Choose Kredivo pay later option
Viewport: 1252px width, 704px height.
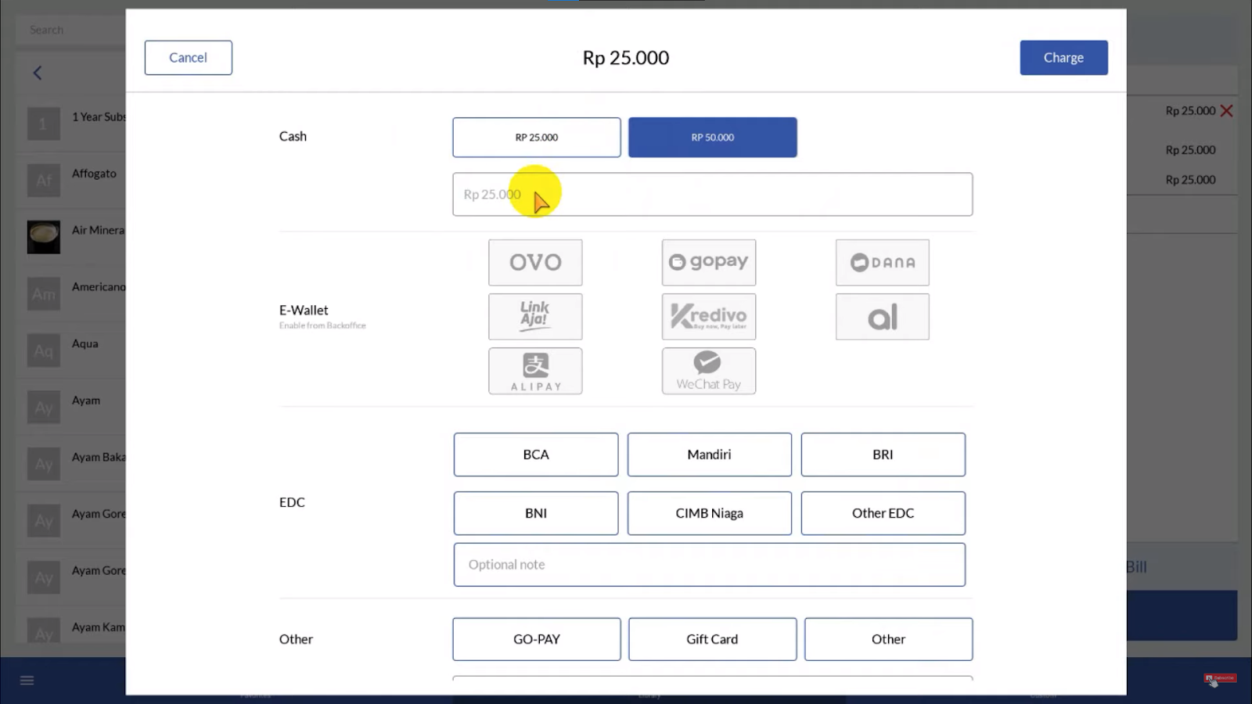tap(709, 317)
